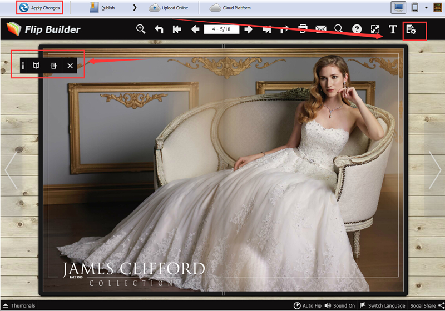
Task: Expand the Thumbnails panel
Action: pyautogui.click(x=19, y=305)
